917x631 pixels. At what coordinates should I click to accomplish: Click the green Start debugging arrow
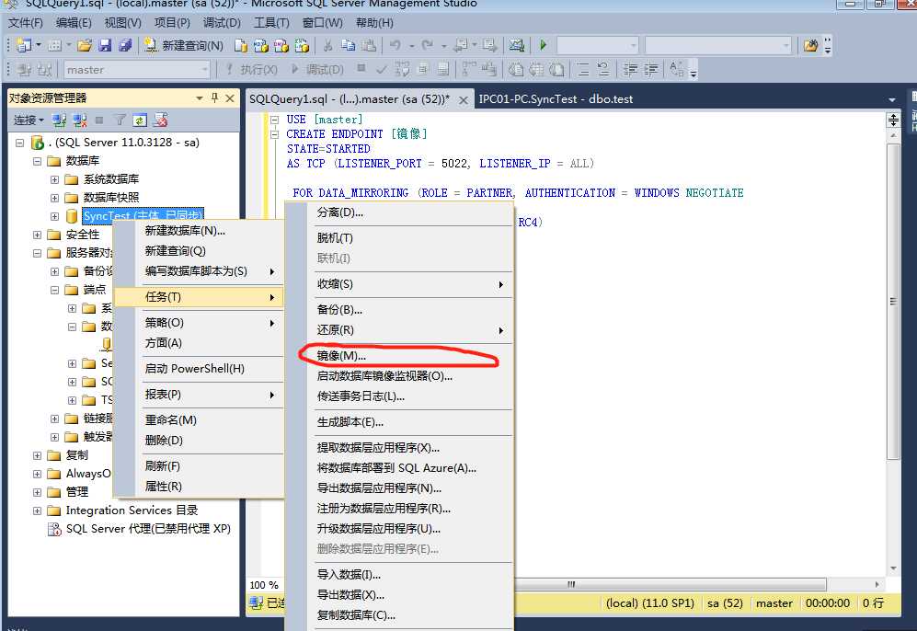(x=544, y=45)
